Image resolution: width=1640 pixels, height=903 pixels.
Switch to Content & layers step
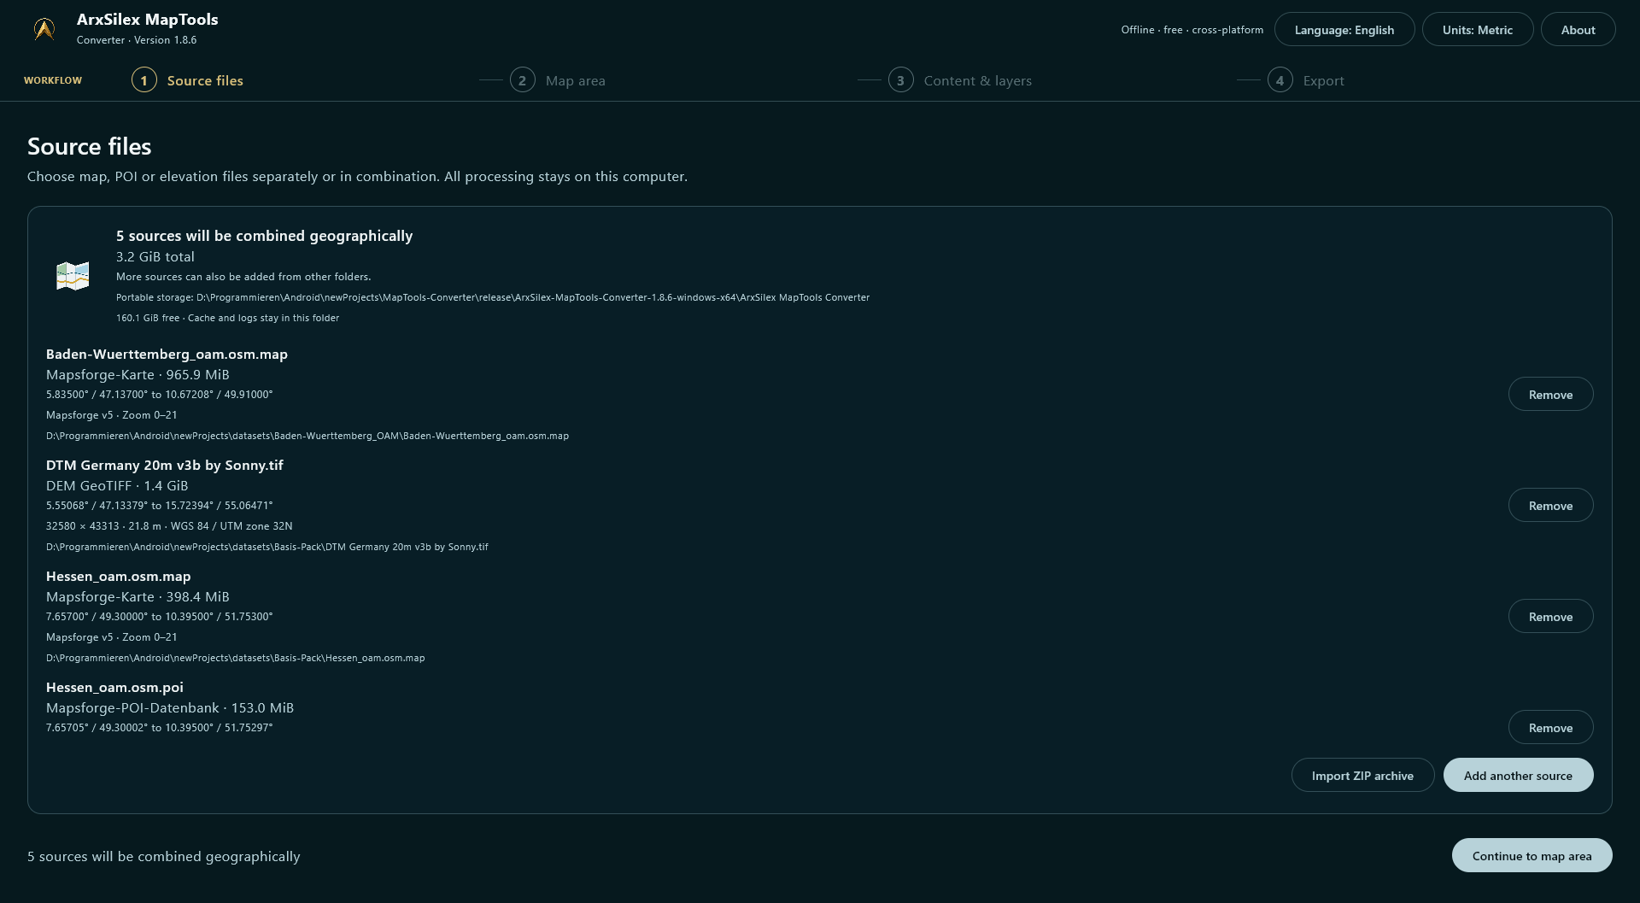(960, 80)
